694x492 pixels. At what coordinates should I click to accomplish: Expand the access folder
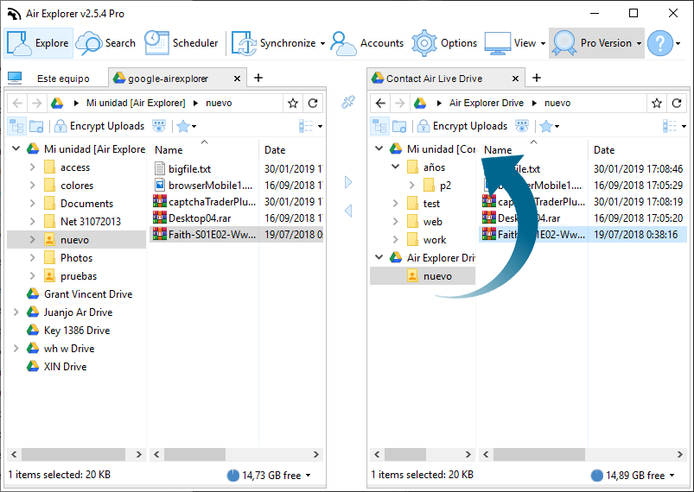coord(32,167)
